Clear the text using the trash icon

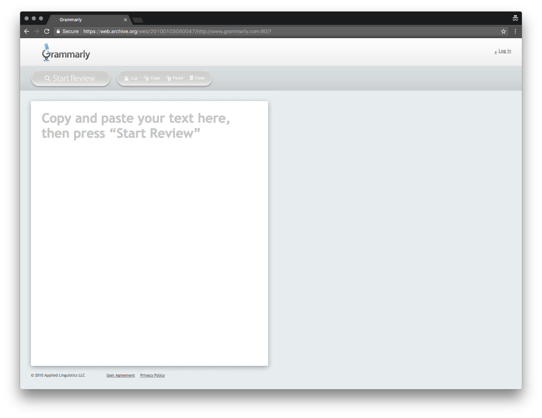(x=192, y=78)
